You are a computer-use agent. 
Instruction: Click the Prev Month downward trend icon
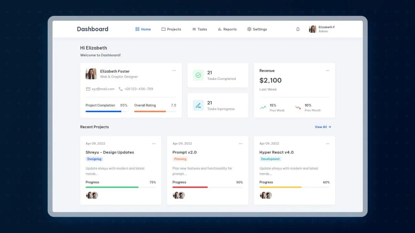coord(298,107)
